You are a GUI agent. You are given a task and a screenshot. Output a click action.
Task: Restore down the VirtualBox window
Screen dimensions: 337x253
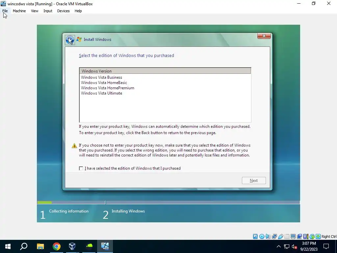[x=314, y=3]
